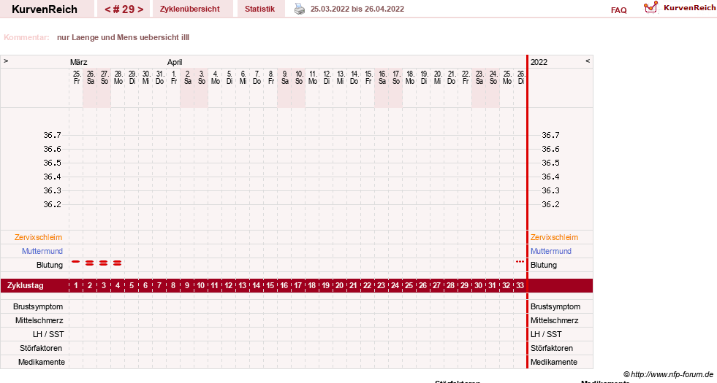
Task: Open the FAQ link
Action: pyautogui.click(x=618, y=10)
